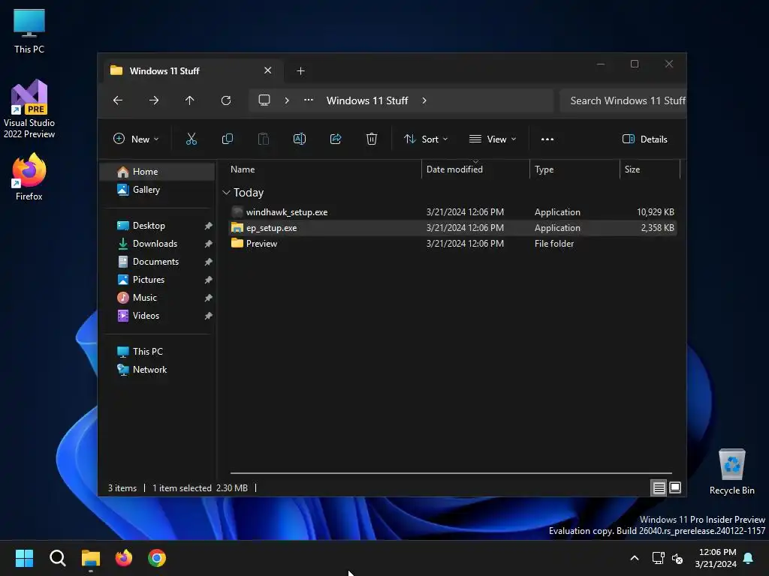Sort by Size column header
Viewport: 769px width, 576px height.
point(650,169)
